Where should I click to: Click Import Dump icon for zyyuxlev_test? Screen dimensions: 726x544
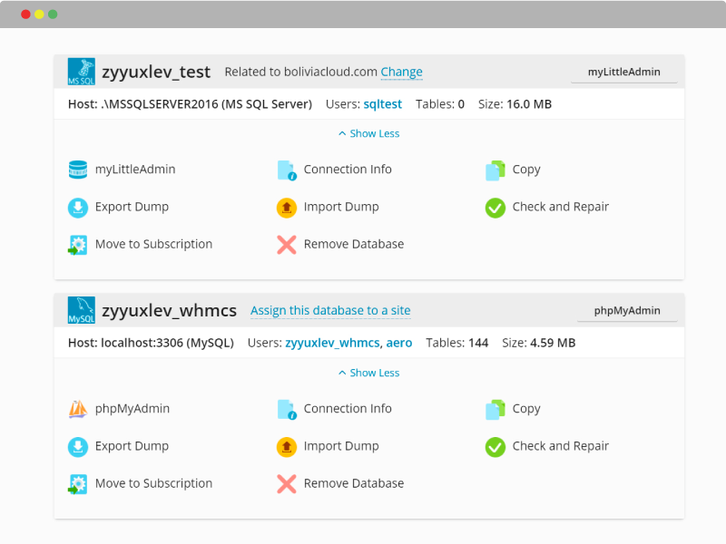287,208
